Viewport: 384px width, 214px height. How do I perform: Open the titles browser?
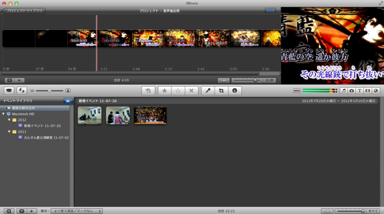coord(360,90)
